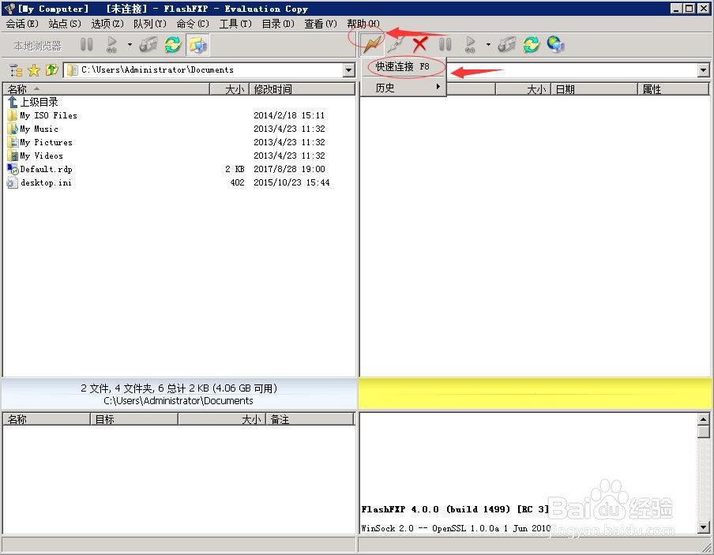Click the folder tree view icon
Viewport: 714px width, 555px height.
(x=16, y=70)
